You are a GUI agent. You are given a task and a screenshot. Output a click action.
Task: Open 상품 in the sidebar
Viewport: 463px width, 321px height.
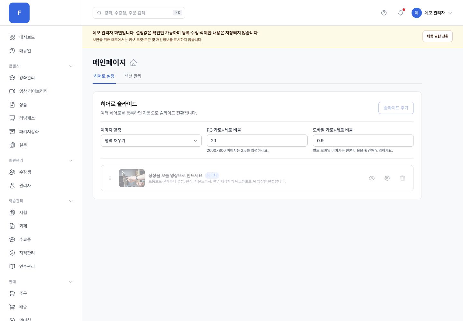click(x=41, y=105)
